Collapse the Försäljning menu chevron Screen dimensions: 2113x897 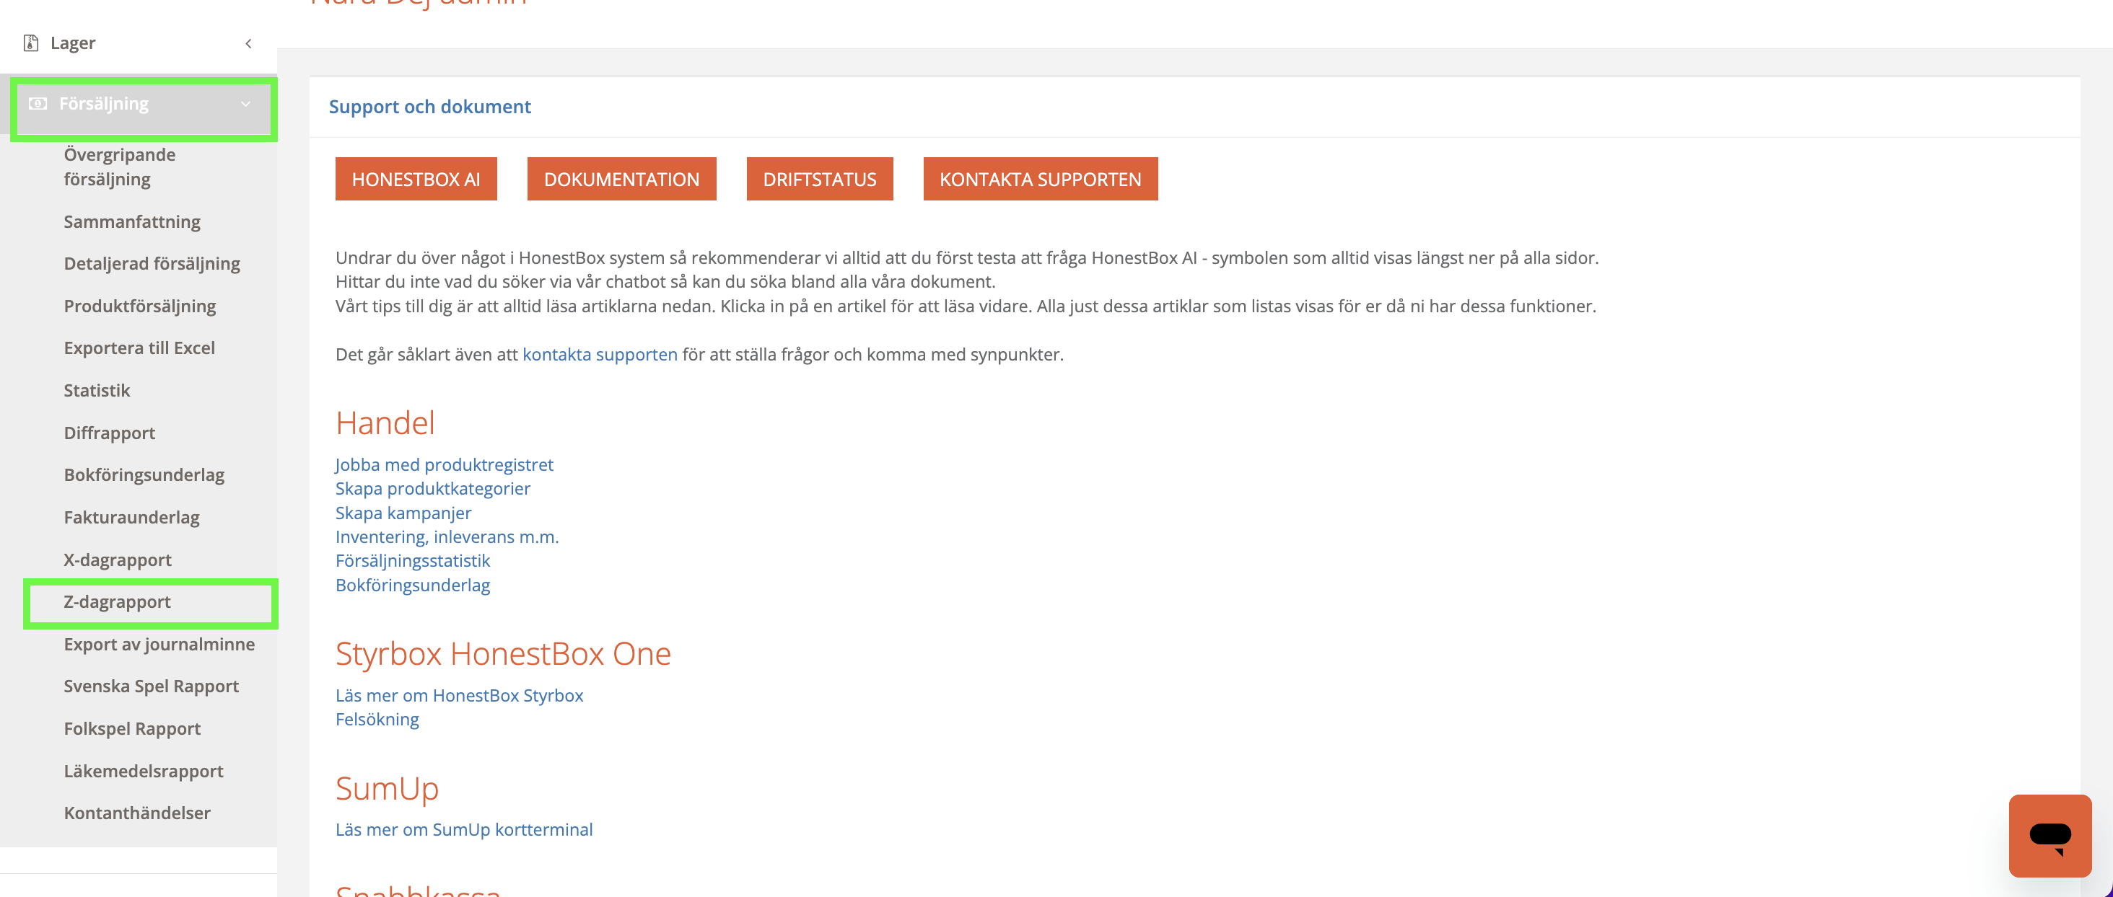click(x=245, y=104)
